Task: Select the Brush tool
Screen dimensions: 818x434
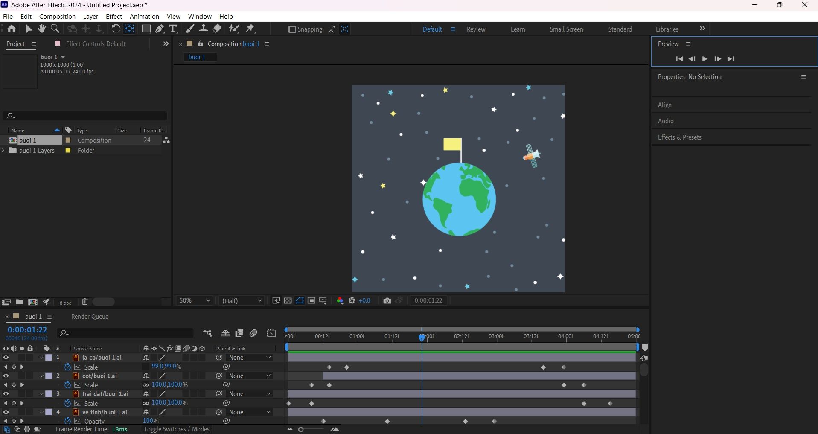Action: (x=190, y=29)
